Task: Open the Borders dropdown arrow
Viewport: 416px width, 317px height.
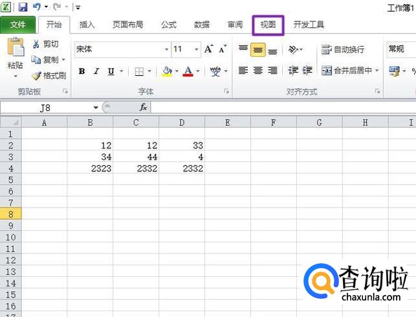Action: (149, 71)
